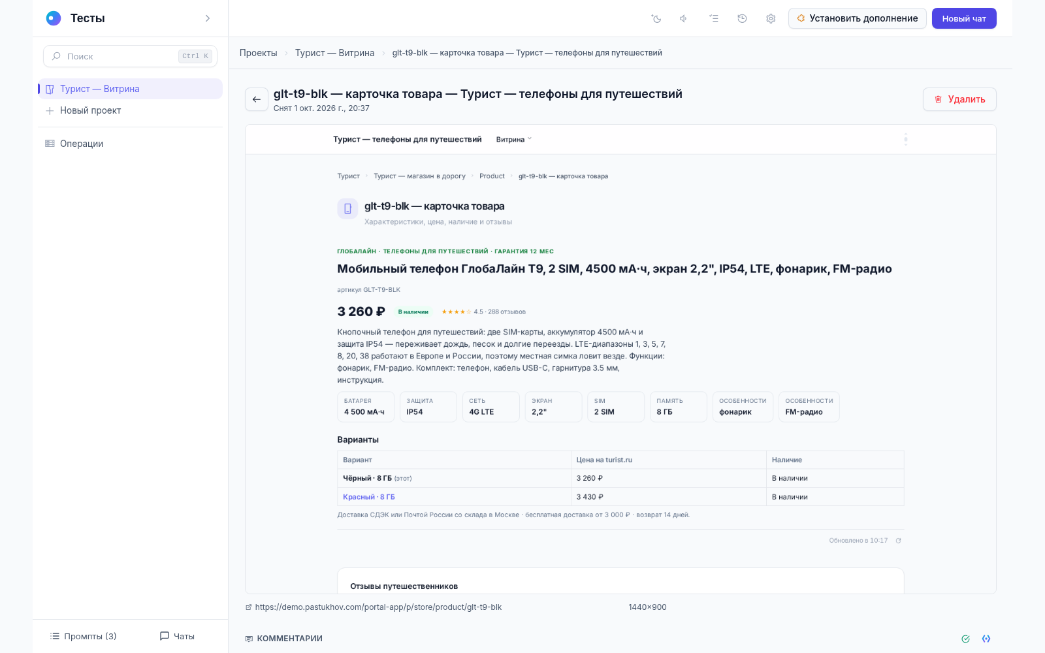
Task: Click the В наличии green badge
Action: (413, 312)
